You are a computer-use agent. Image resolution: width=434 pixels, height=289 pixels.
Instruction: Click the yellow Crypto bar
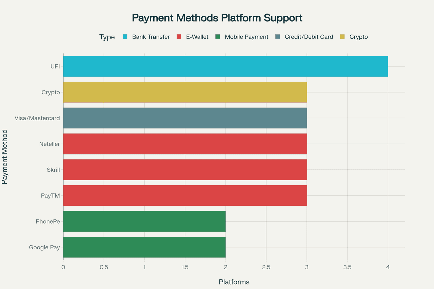tap(185, 92)
